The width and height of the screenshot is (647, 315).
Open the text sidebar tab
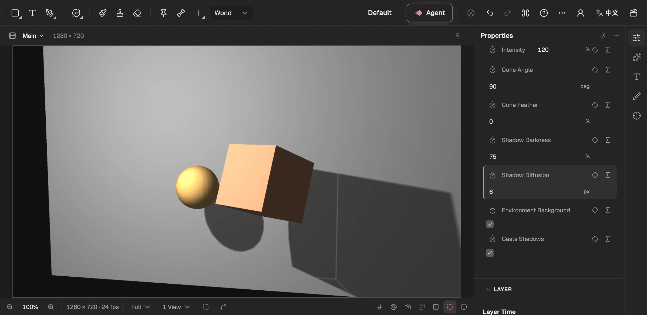637,77
